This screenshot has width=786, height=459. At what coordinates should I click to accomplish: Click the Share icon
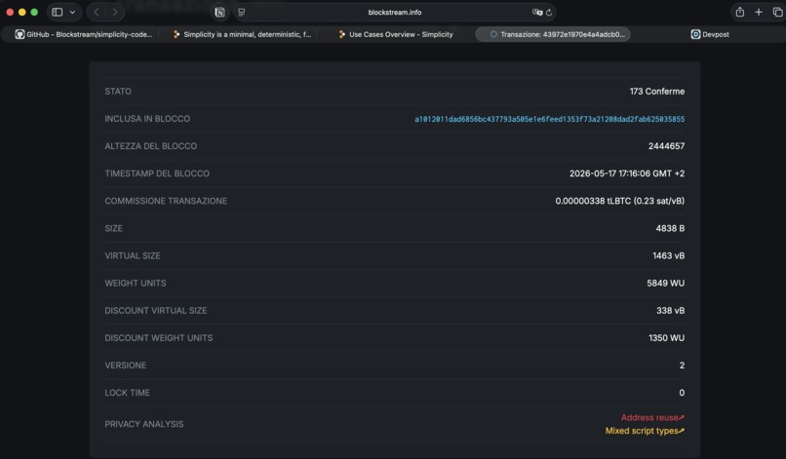[x=740, y=12]
